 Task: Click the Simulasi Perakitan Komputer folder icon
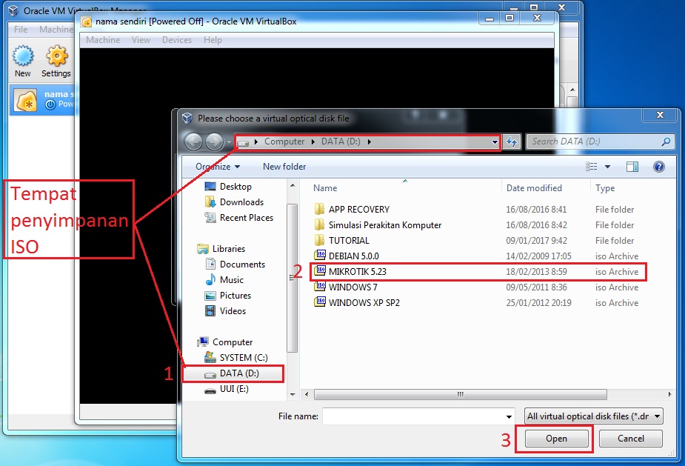319,224
